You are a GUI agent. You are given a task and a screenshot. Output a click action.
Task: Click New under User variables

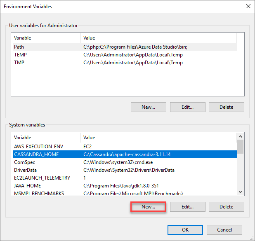148,107
